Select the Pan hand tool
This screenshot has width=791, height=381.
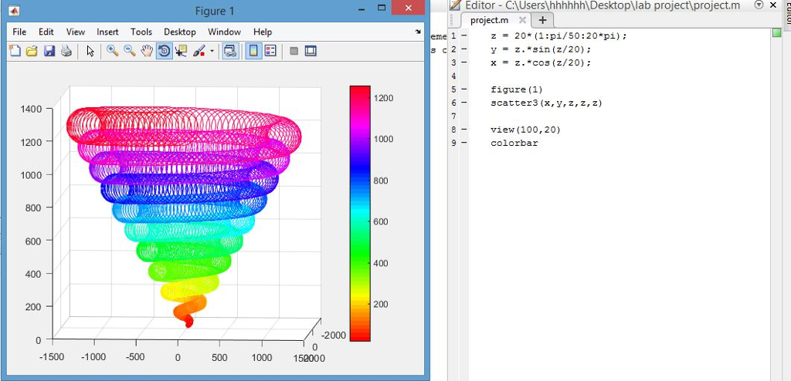[x=147, y=51]
